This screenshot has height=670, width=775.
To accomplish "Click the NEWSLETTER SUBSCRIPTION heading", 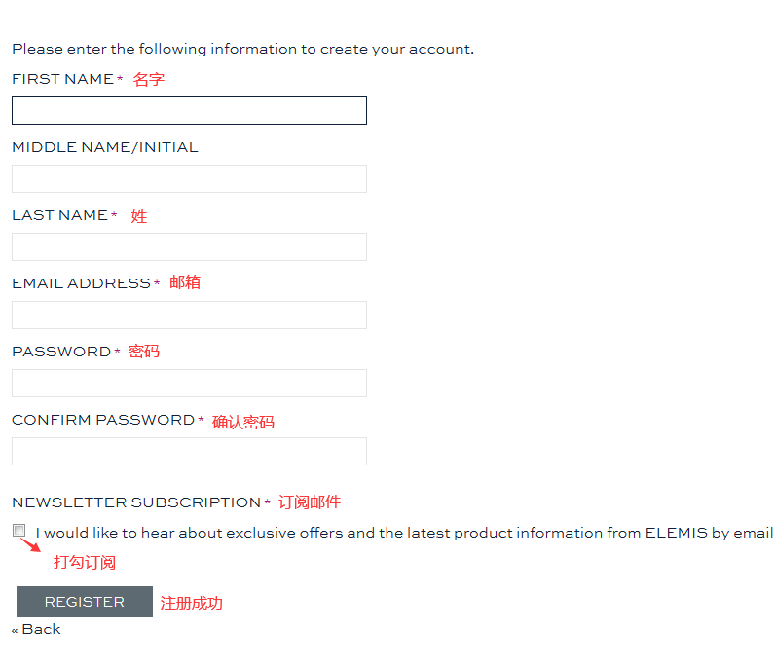I will click(136, 502).
